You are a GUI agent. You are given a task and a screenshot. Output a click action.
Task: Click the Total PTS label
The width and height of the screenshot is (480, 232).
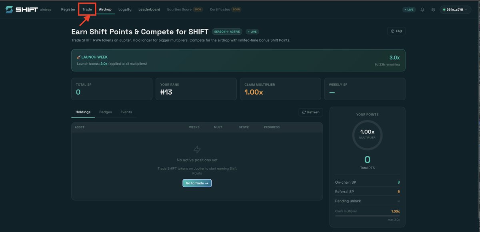point(367,168)
